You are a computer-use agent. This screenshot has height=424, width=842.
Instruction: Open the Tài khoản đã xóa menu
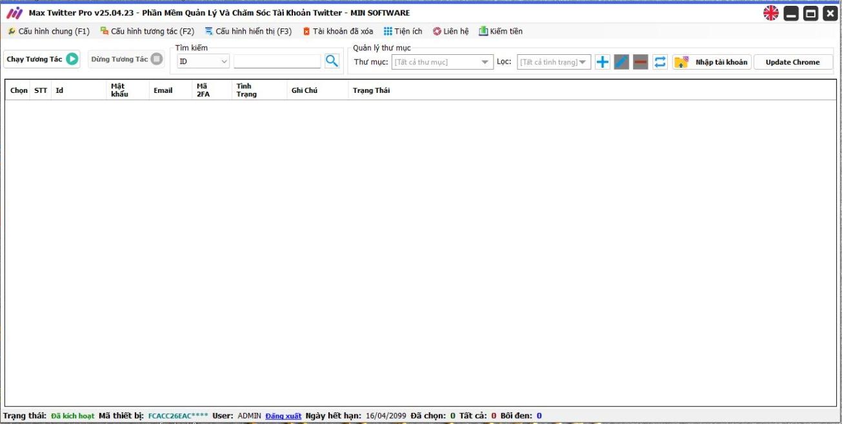point(337,31)
